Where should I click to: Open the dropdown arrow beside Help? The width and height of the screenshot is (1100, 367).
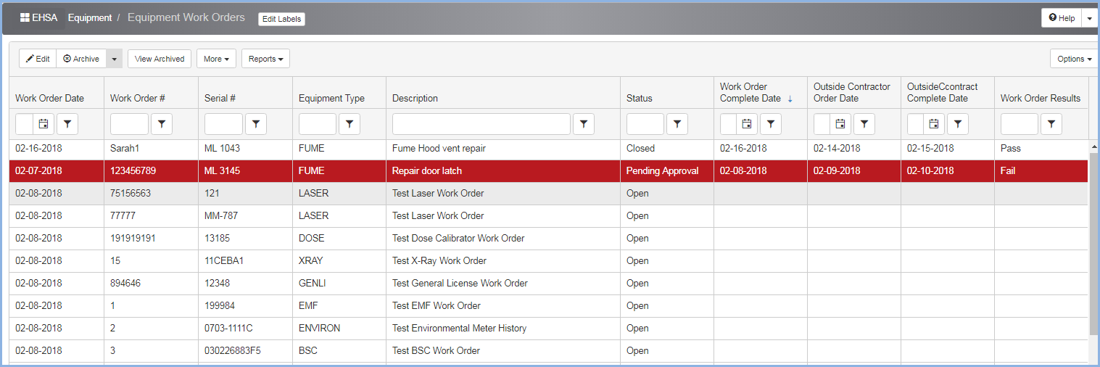[x=1090, y=18]
